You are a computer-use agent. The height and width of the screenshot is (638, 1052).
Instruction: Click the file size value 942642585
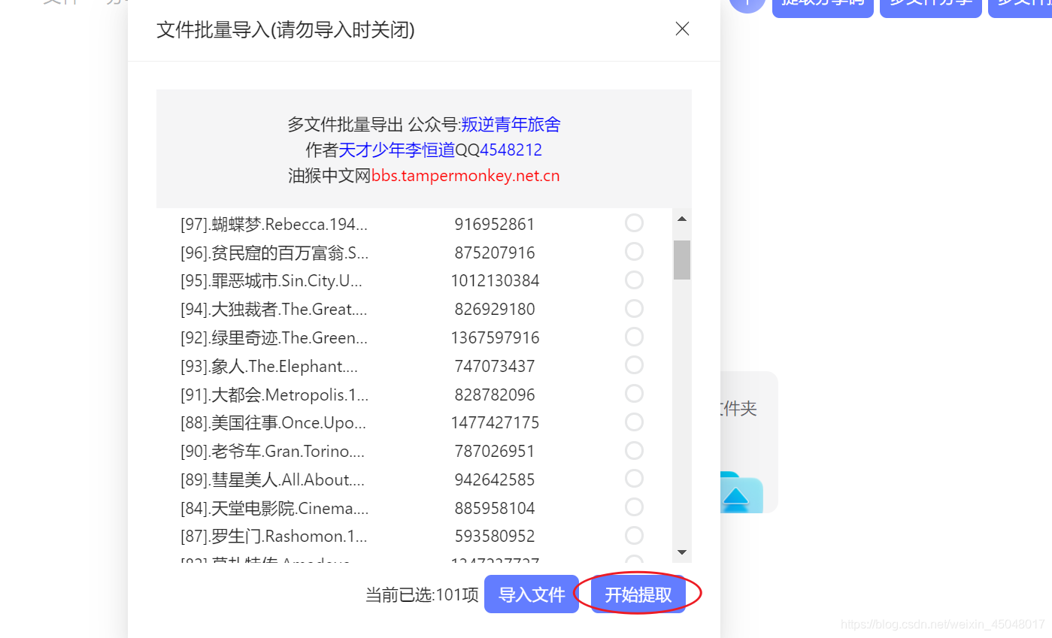(495, 480)
